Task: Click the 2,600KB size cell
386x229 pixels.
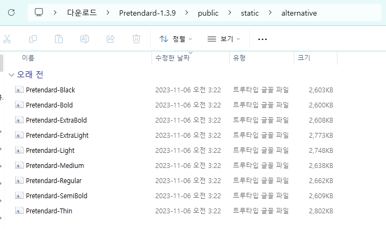Action: [321, 105]
